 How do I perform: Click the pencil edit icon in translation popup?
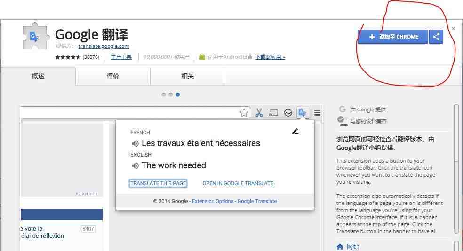[x=295, y=131]
